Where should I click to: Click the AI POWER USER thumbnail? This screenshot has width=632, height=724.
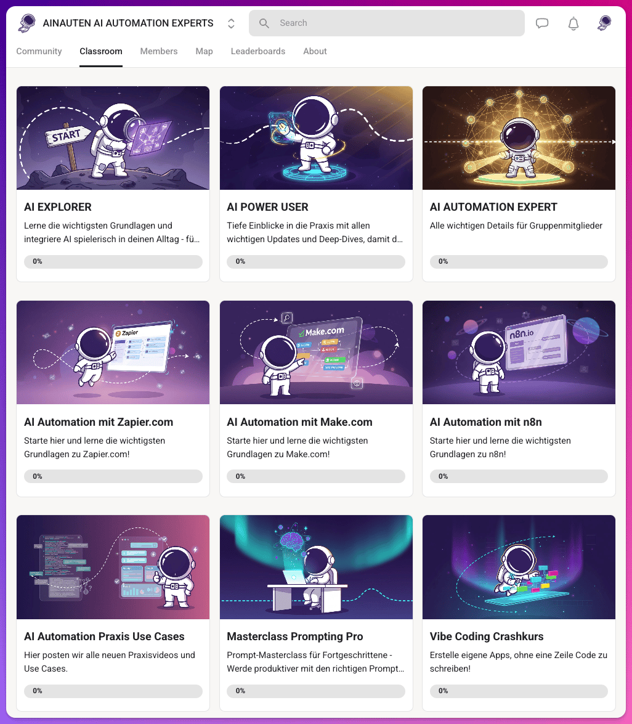316,138
